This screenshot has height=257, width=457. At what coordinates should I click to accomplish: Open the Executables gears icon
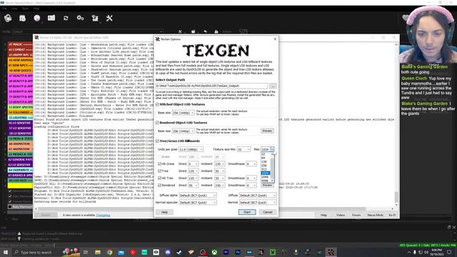tap(80, 18)
